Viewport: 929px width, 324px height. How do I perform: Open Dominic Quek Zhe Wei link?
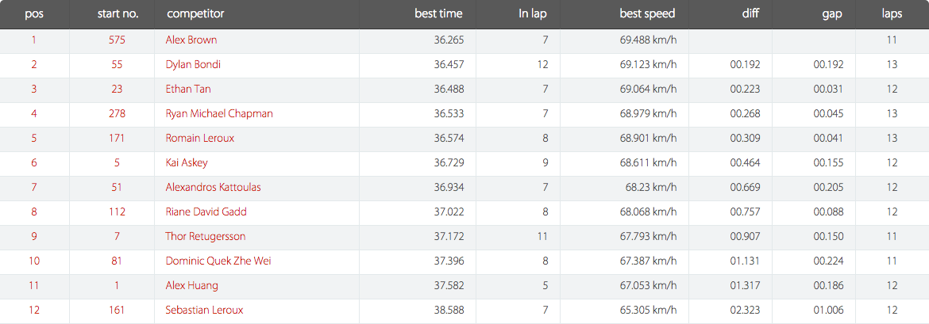[218, 261]
